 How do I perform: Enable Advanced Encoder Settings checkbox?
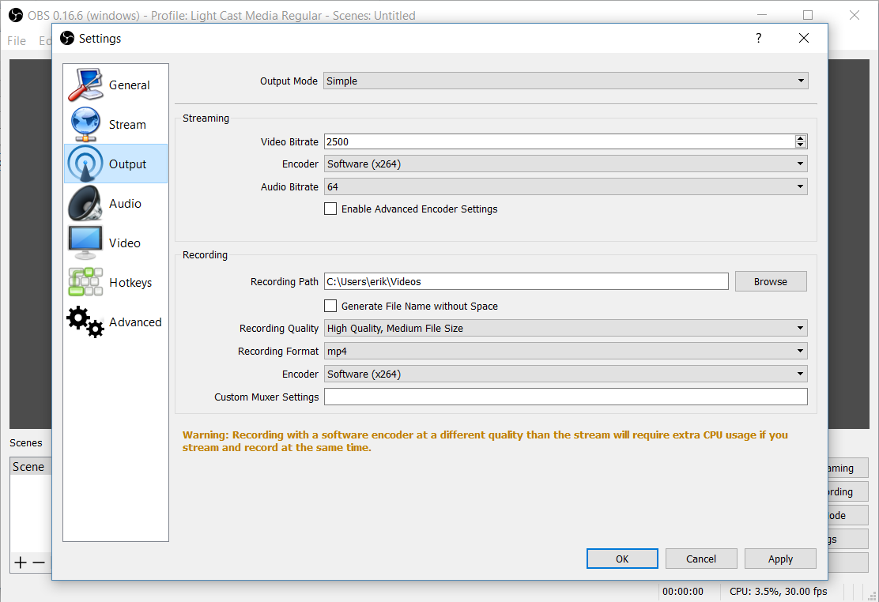tap(330, 209)
